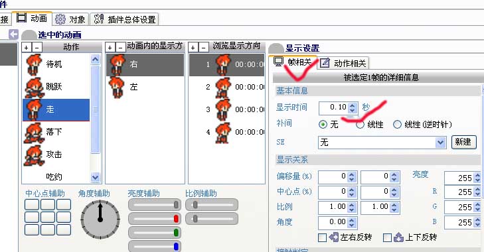Screen dimensions: 484x252
Task: Adjust the upper 比例辅助 slider
Action: tap(212, 205)
